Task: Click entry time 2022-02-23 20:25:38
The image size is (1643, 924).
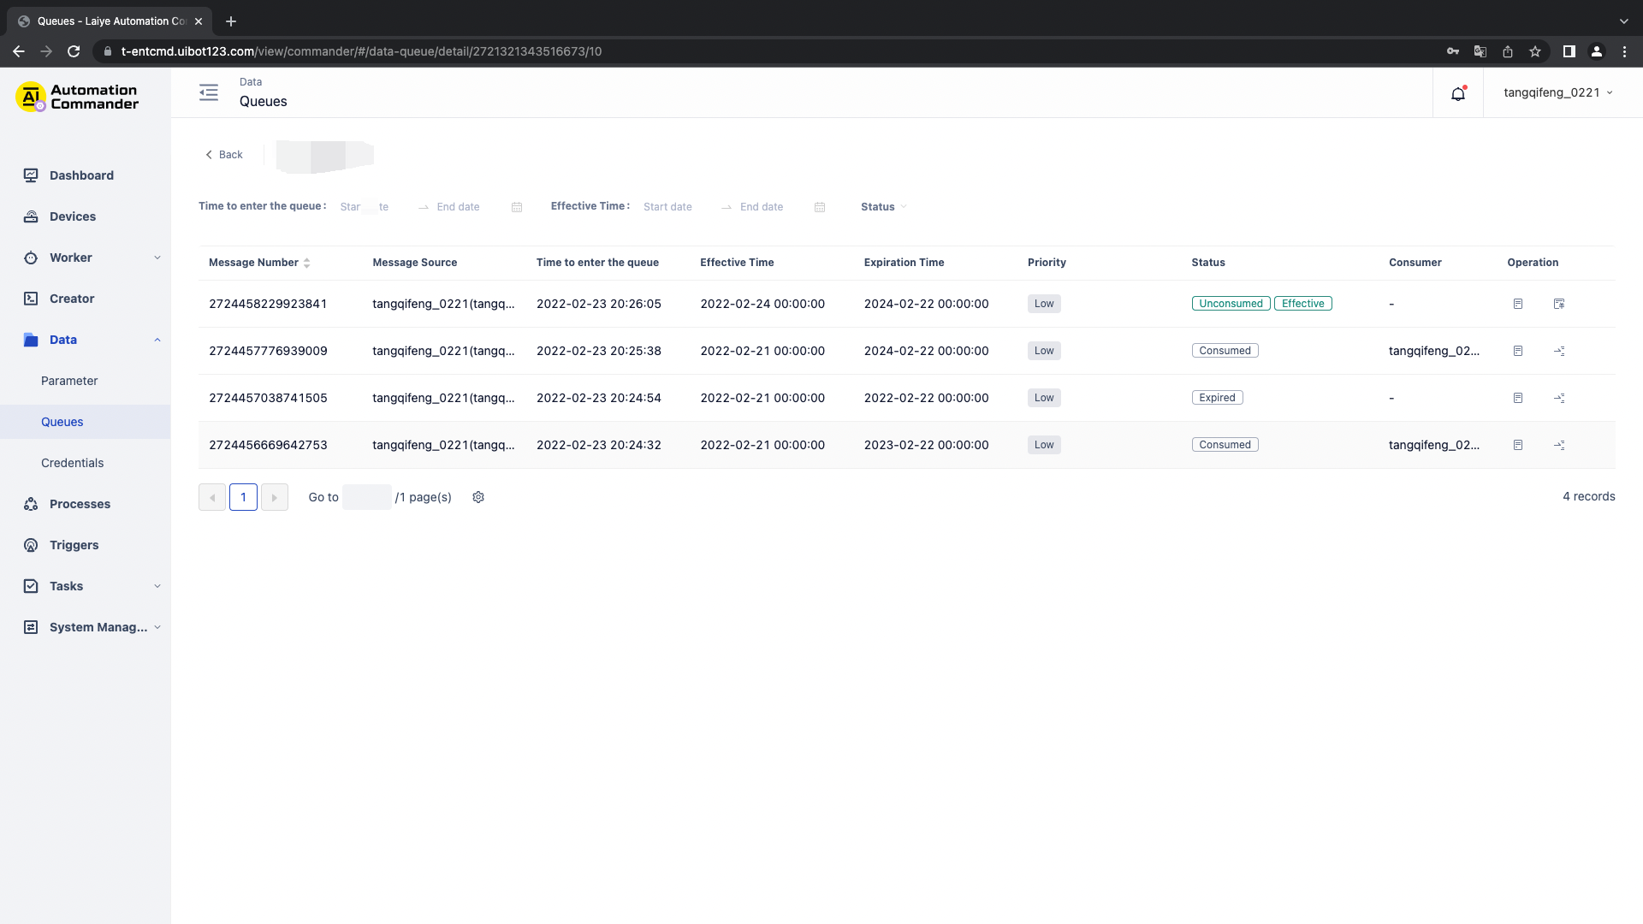Action: pos(599,351)
